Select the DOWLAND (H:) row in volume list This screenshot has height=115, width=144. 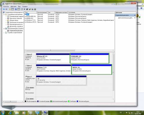(69, 16)
